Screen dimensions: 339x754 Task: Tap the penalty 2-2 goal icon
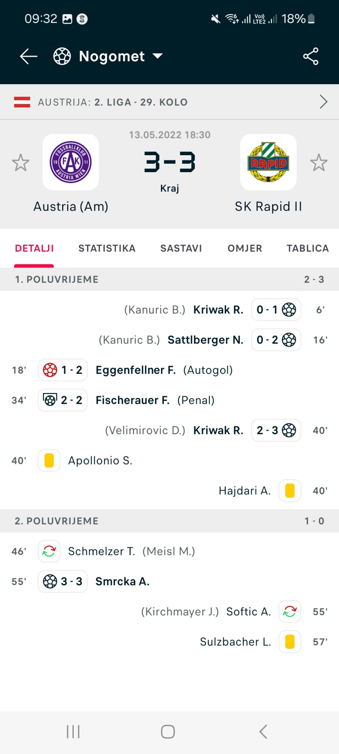(x=50, y=400)
